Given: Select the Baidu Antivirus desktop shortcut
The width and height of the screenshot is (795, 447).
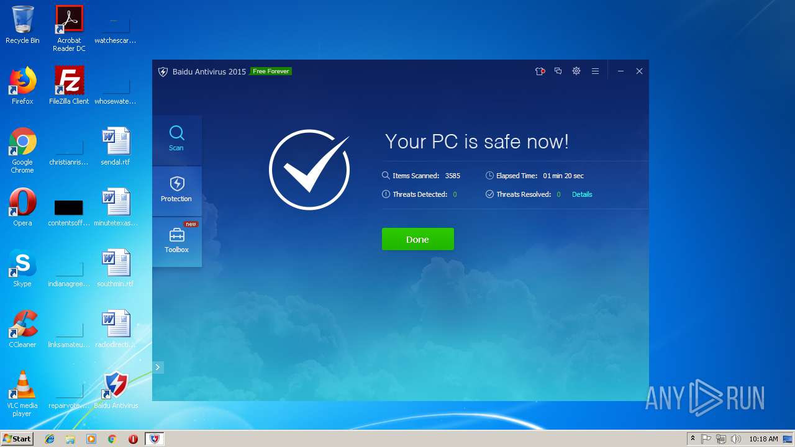Looking at the screenshot, I should 116,390.
